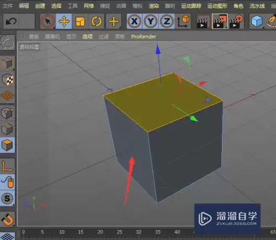Toggle X axis lock
The height and width of the screenshot is (240, 276).
click(134, 21)
